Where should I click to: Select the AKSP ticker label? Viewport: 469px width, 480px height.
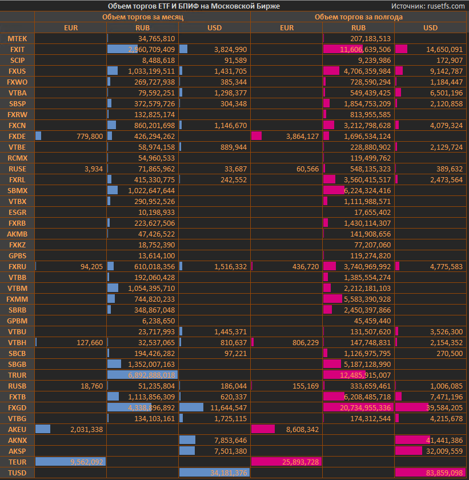17,451
